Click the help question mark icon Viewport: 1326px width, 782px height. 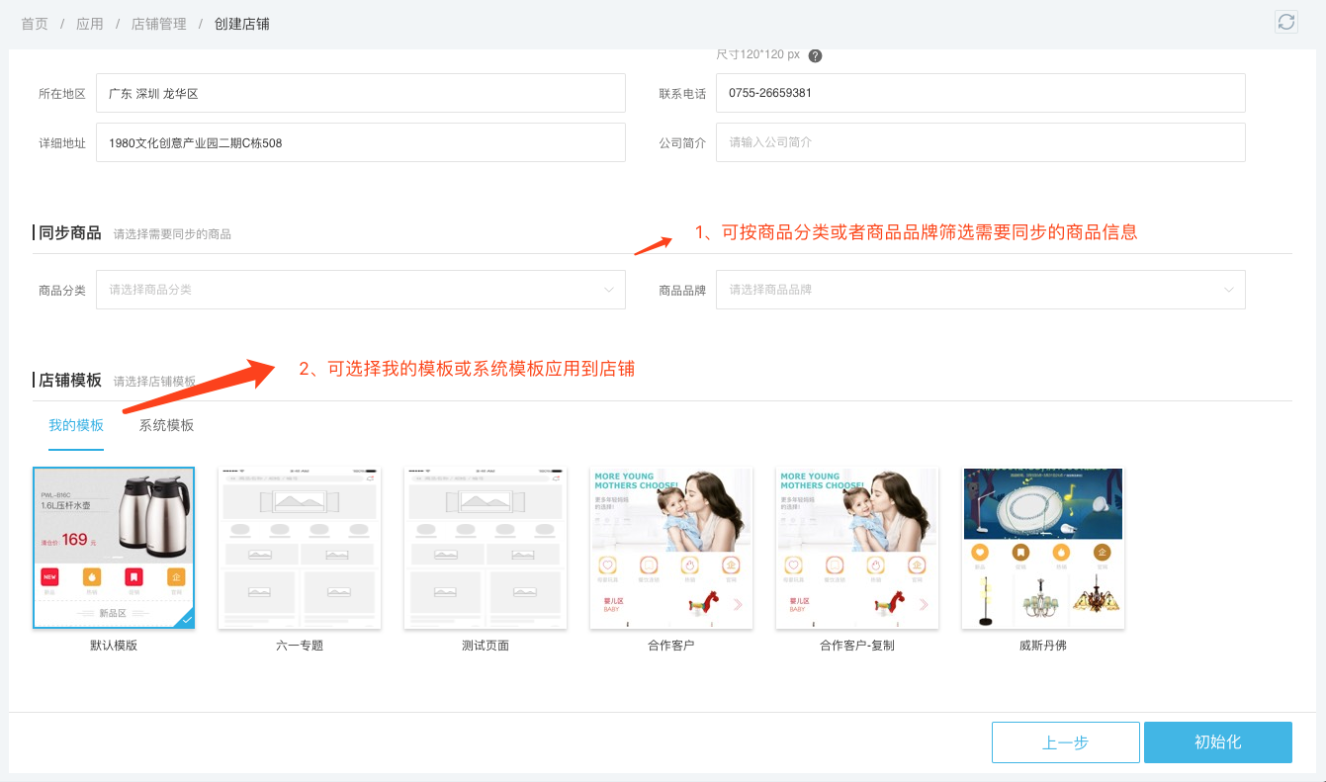point(815,55)
